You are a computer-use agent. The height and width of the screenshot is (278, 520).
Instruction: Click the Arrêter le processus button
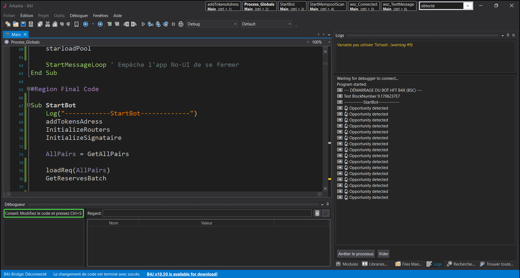click(356, 254)
